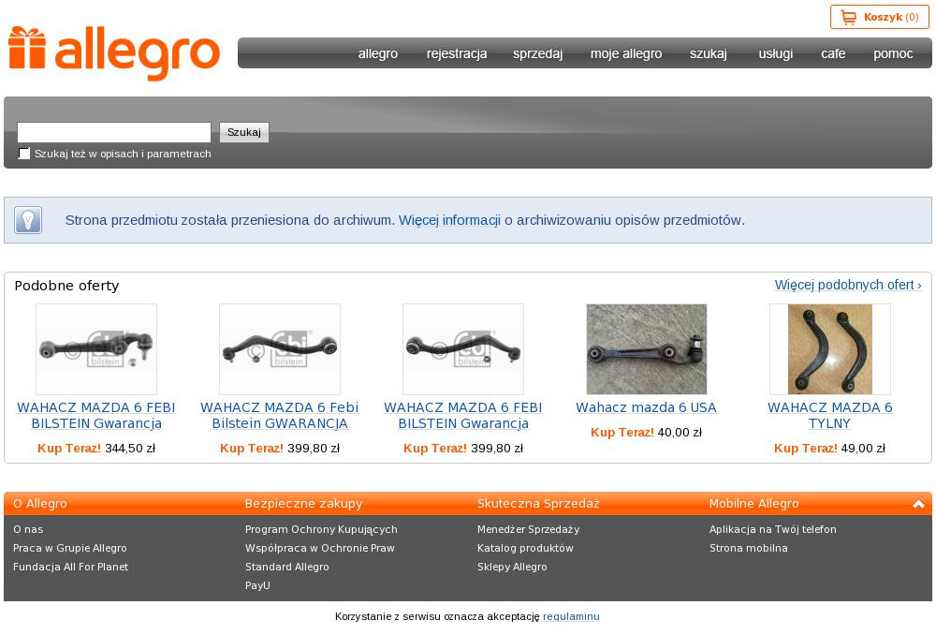Open the PayU footer link

[257, 585]
